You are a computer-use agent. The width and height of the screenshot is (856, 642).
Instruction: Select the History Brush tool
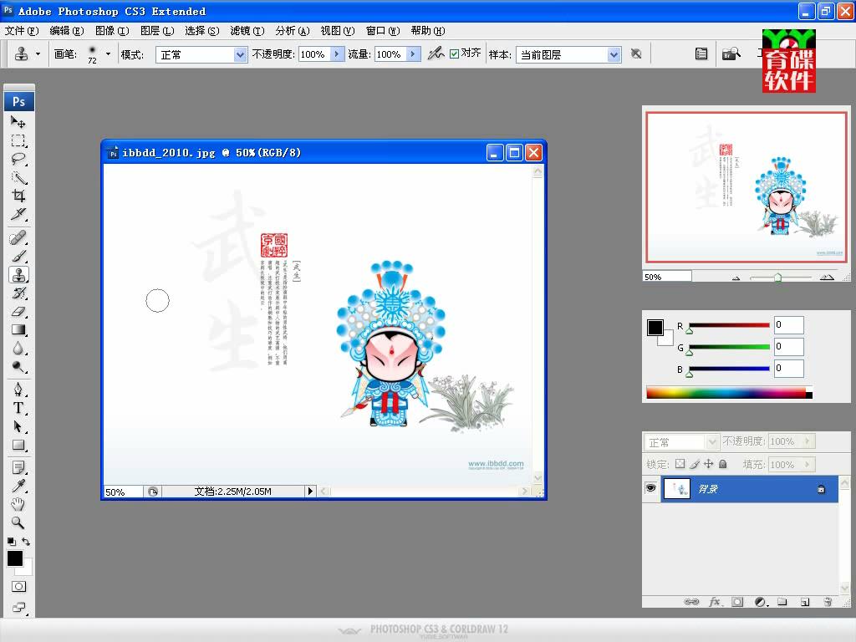coord(18,293)
